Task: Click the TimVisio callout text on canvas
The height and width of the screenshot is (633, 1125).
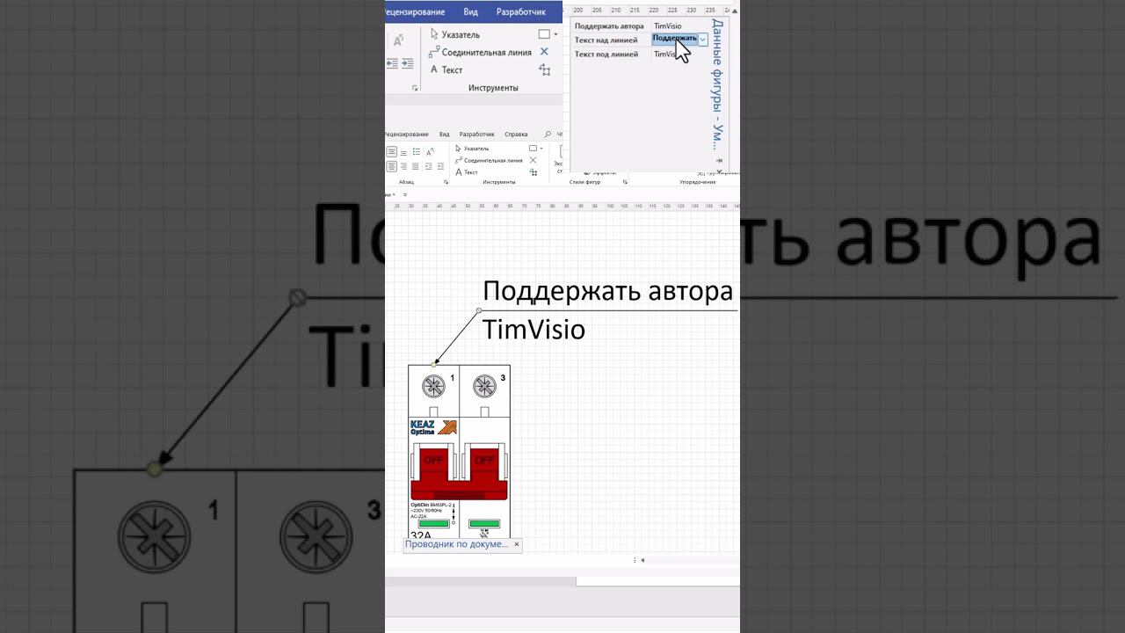Action: click(x=533, y=330)
